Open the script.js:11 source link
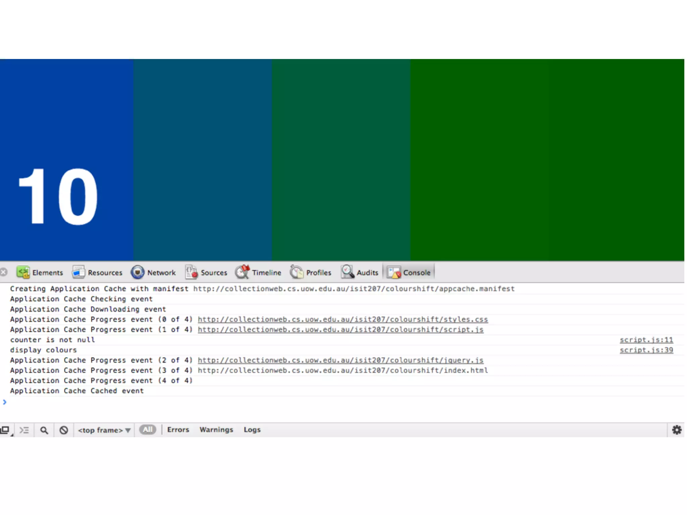This screenshot has height=515, width=687. click(x=646, y=340)
